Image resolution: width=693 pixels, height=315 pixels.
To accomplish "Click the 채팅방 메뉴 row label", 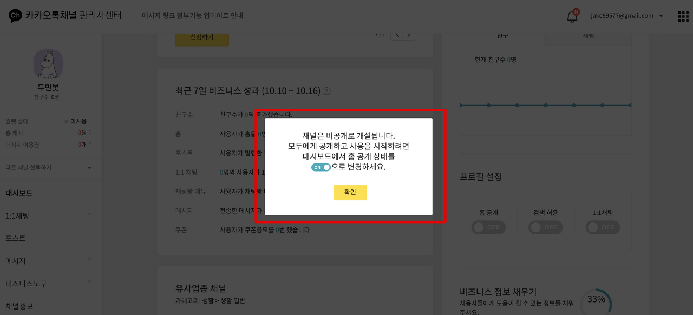I will 191,192.
